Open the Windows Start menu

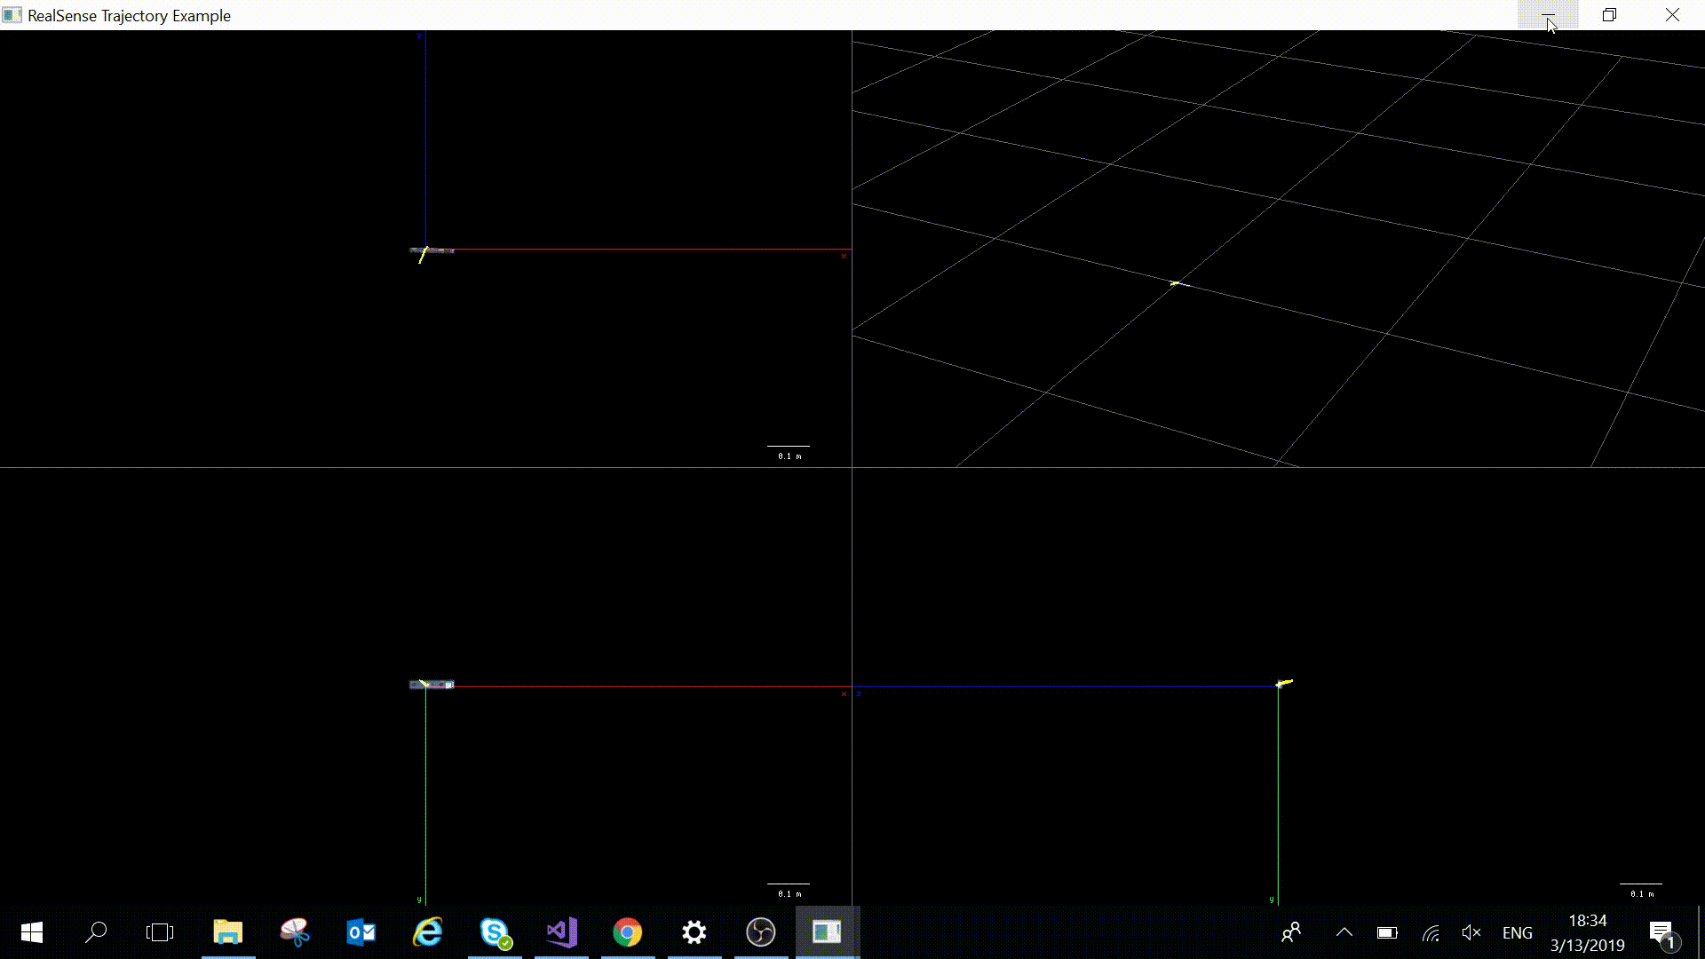[32, 932]
